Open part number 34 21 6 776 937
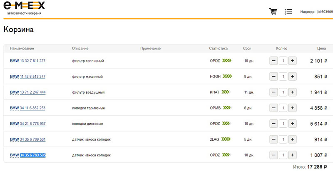Image resolution: width=333 pixels, height=171 pixels. (x=32, y=124)
